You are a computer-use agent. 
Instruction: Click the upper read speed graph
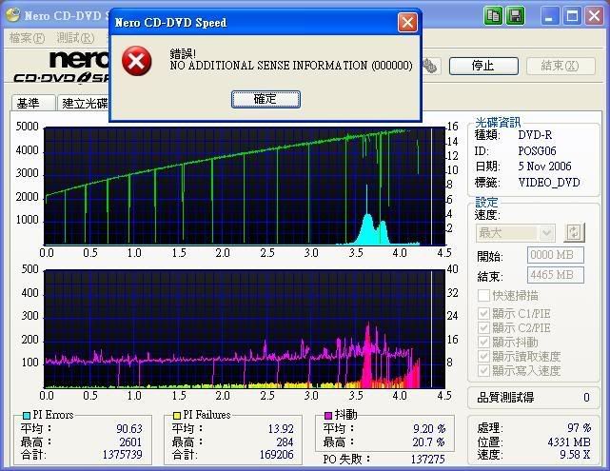(x=245, y=186)
